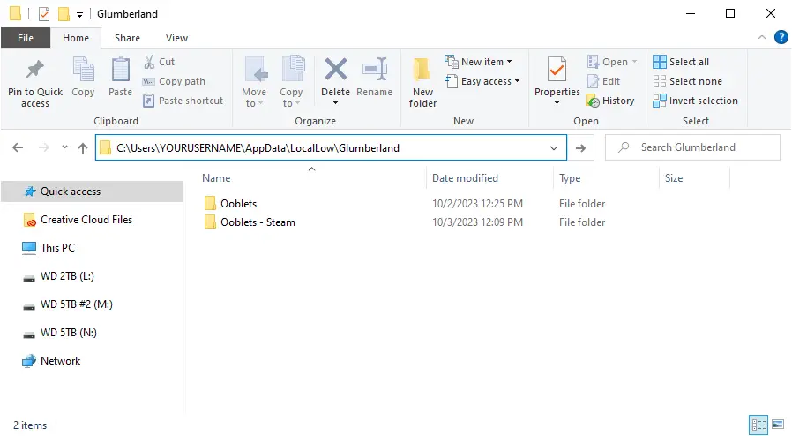Click the New folder icon

click(422, 70)
